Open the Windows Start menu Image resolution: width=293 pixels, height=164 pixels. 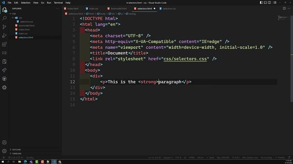tap(3, 162)
